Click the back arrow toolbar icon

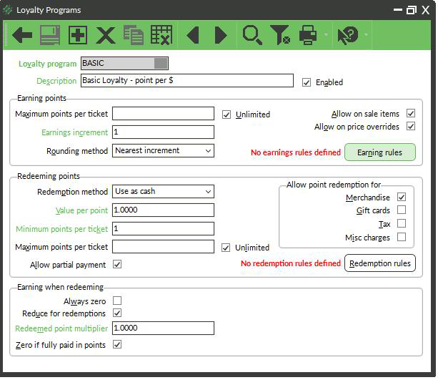pos(22,35)
